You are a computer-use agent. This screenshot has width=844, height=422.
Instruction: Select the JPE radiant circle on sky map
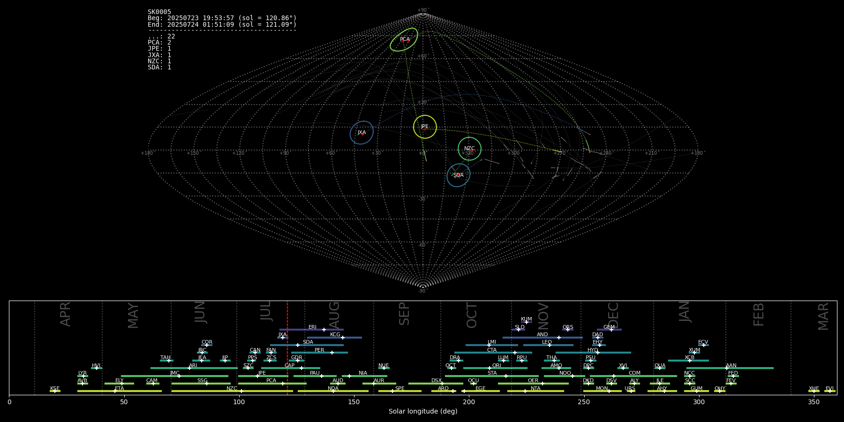click(x=425, y=127)
